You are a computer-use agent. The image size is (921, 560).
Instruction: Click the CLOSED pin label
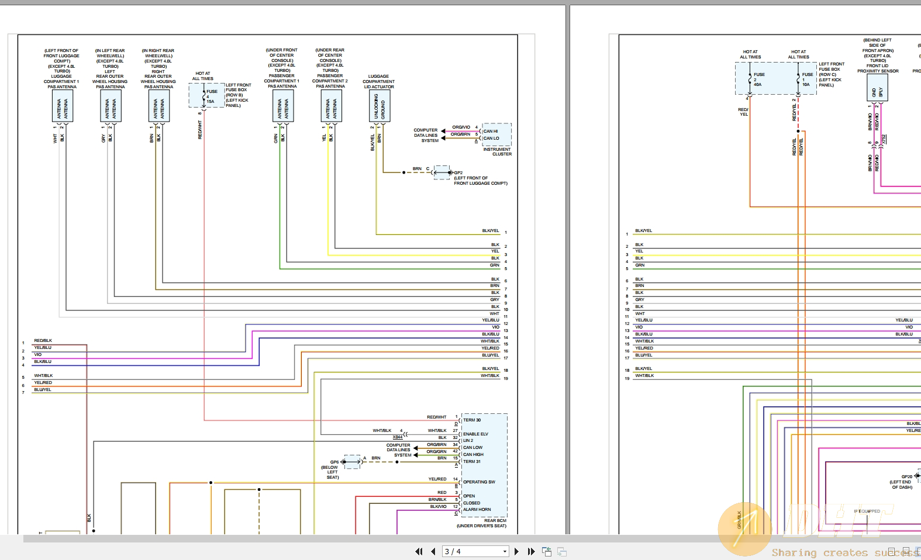471,503
